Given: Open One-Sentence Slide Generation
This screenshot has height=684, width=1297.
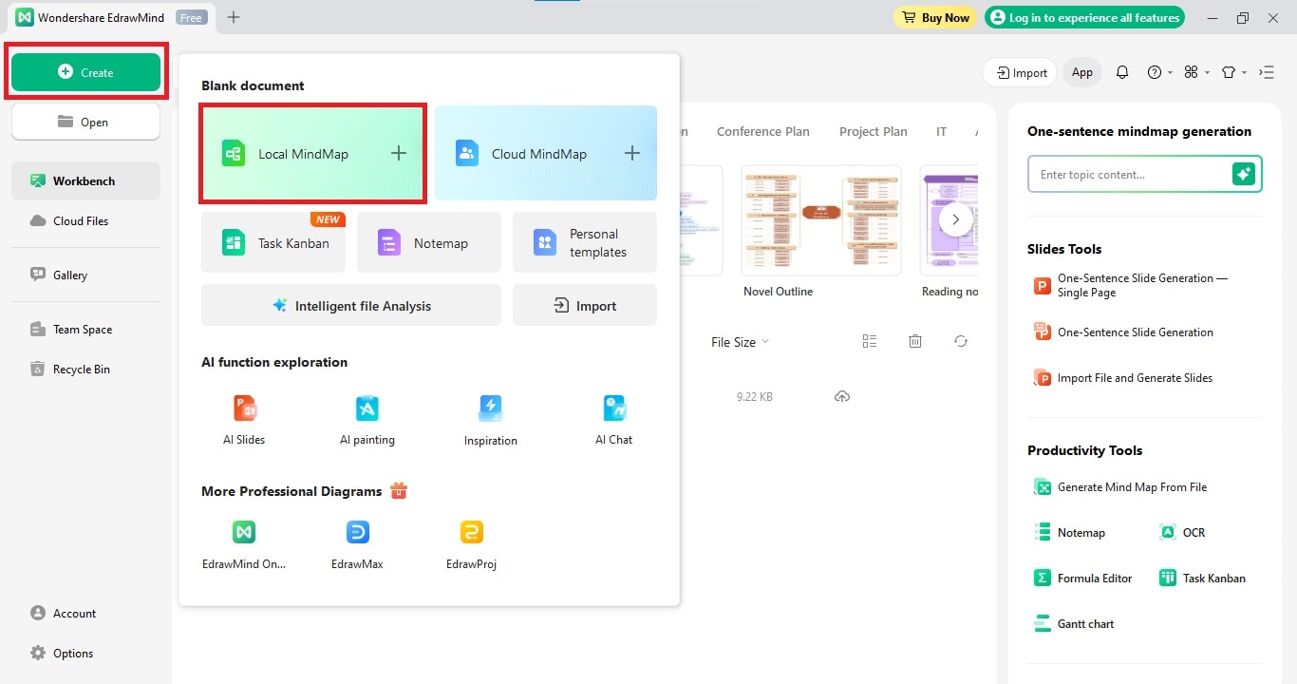Looking at the screenshot, I should tap(1124, 332).
